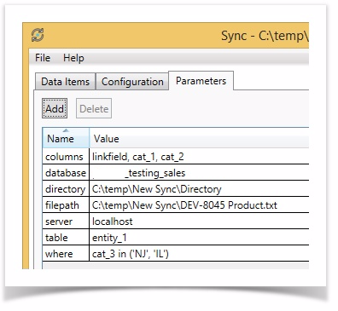
Task: Click the greyed-out Delete button
Action: [94, 108]
